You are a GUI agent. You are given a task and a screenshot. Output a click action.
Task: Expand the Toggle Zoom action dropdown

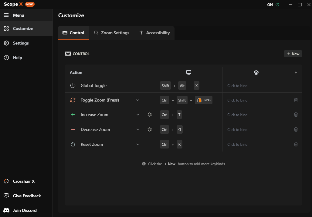coord(138,100)
